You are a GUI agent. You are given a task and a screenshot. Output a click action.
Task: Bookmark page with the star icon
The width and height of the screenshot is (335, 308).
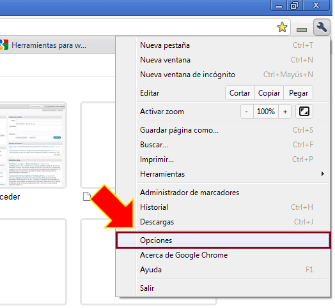click(x=282, y=27)
